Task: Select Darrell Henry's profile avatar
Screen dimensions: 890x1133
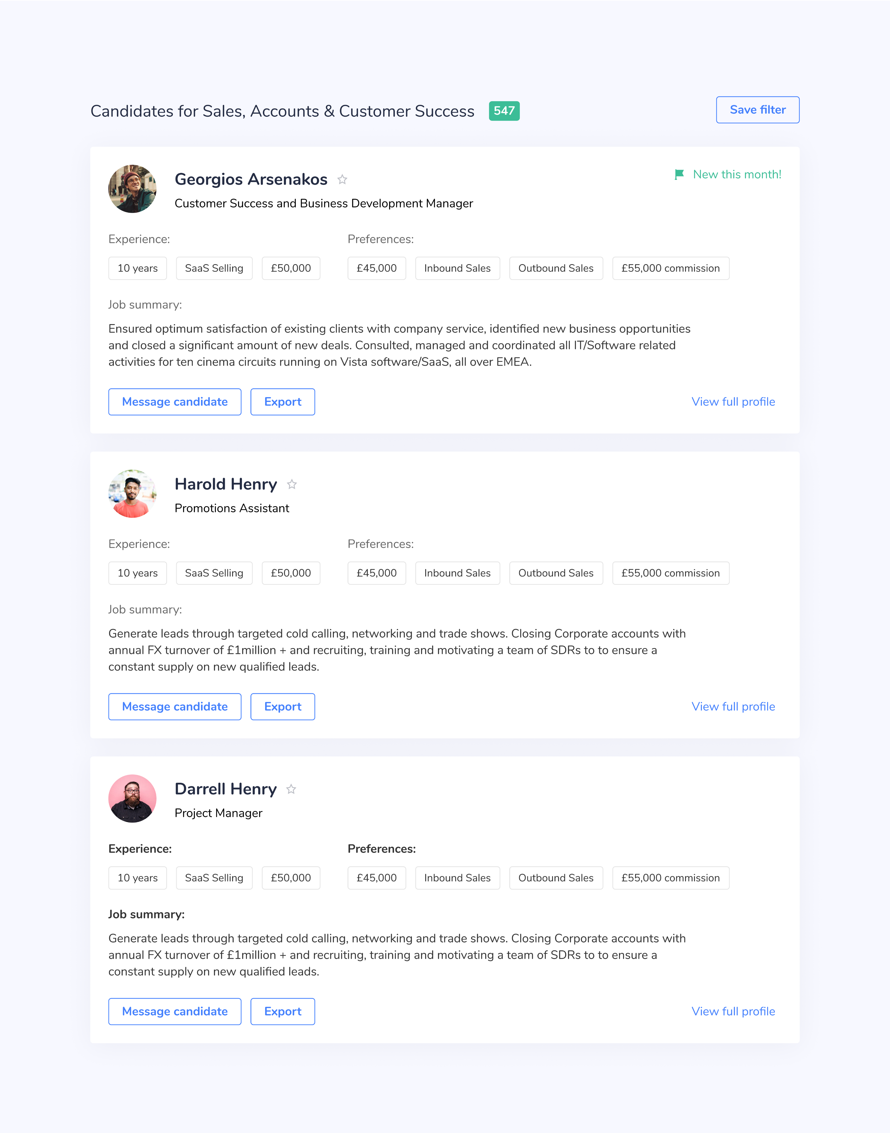Action: pos(132,798)
